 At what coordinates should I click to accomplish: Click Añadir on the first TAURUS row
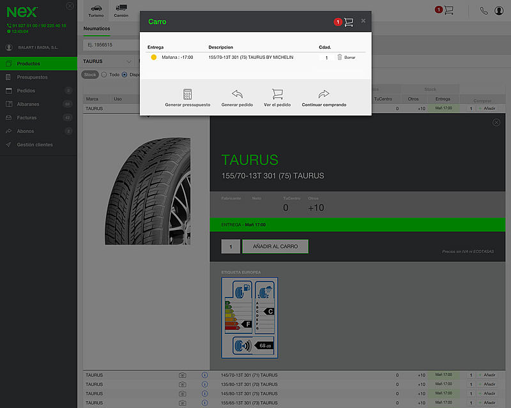(487, 109)
